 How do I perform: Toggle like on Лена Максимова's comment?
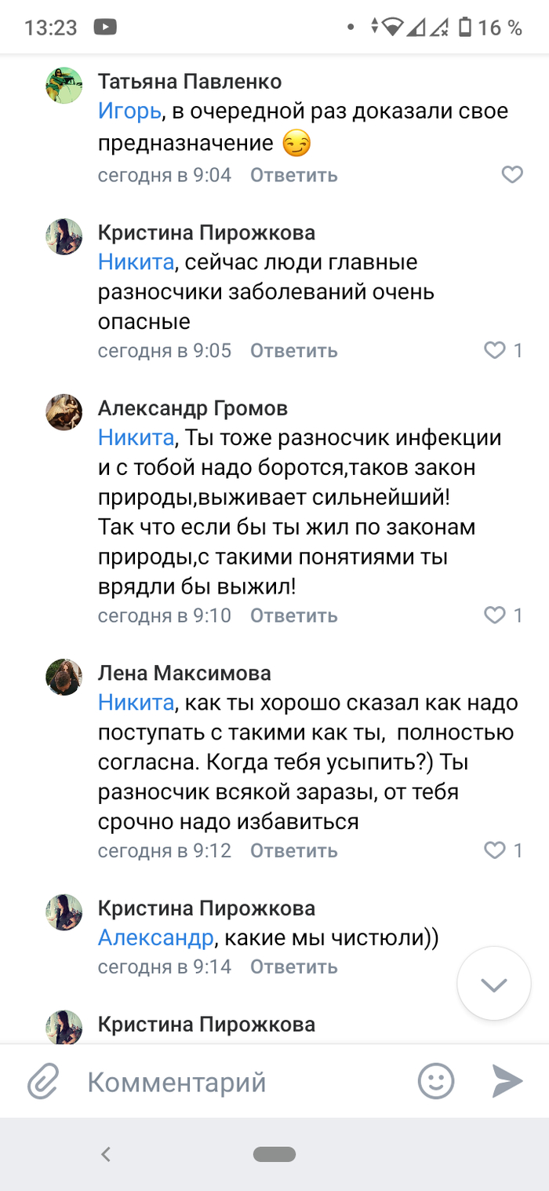(495, 850)
